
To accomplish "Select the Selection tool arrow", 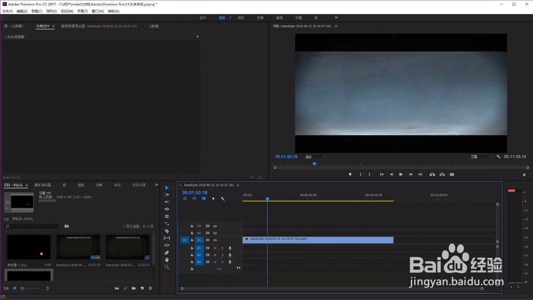I will (166, 188).
